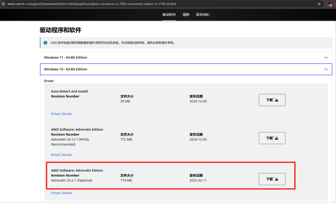Expand the Windows 11 - 64-Bit Edition section
Image resolution: width=336 pixels, height=203 pixels.
point(186,58)
